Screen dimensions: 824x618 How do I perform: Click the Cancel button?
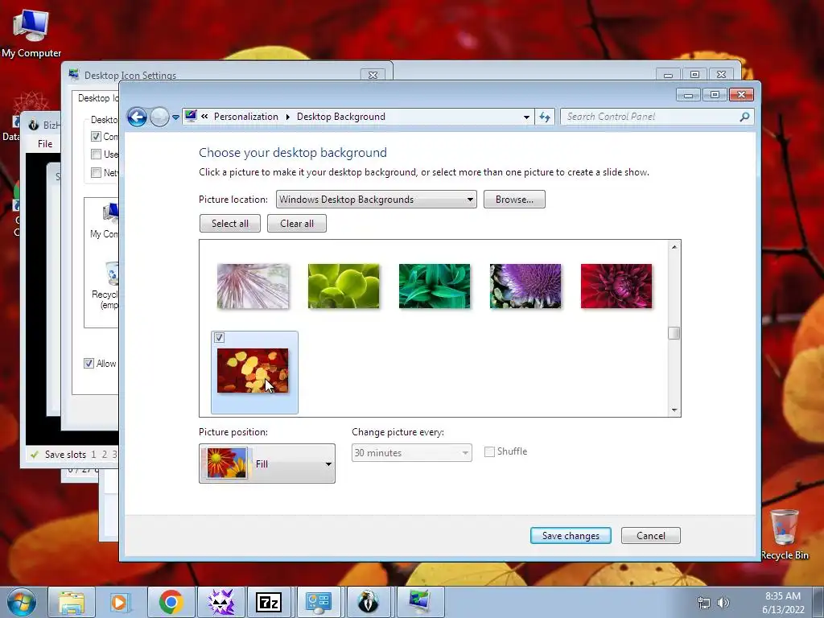(x=650, y=535)
